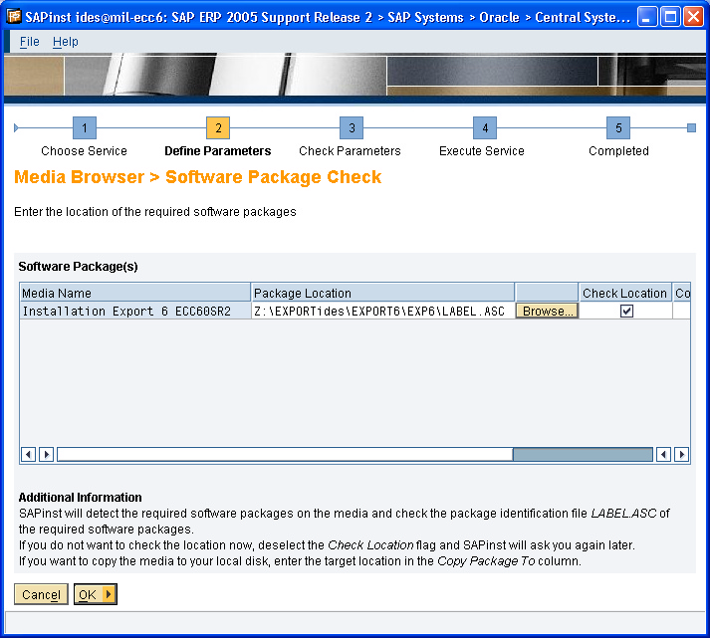The height and width of the screenshot is (638, 710).
Task: Click step 3 Check Parameters box
Action: [351, 128]
